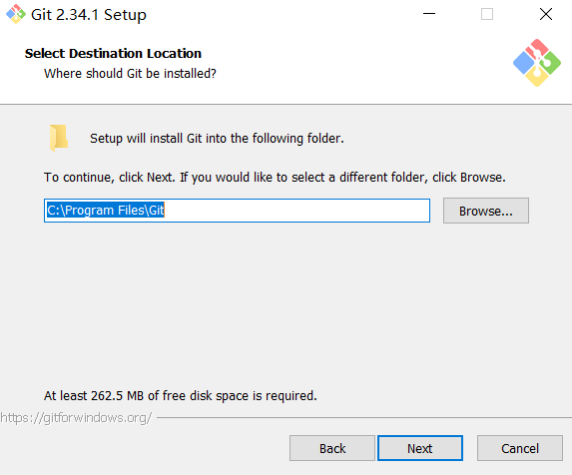Proceed with the Next button
Image resolution: width=572 pixels, height=475 pixels.
[x=420, y=448]
